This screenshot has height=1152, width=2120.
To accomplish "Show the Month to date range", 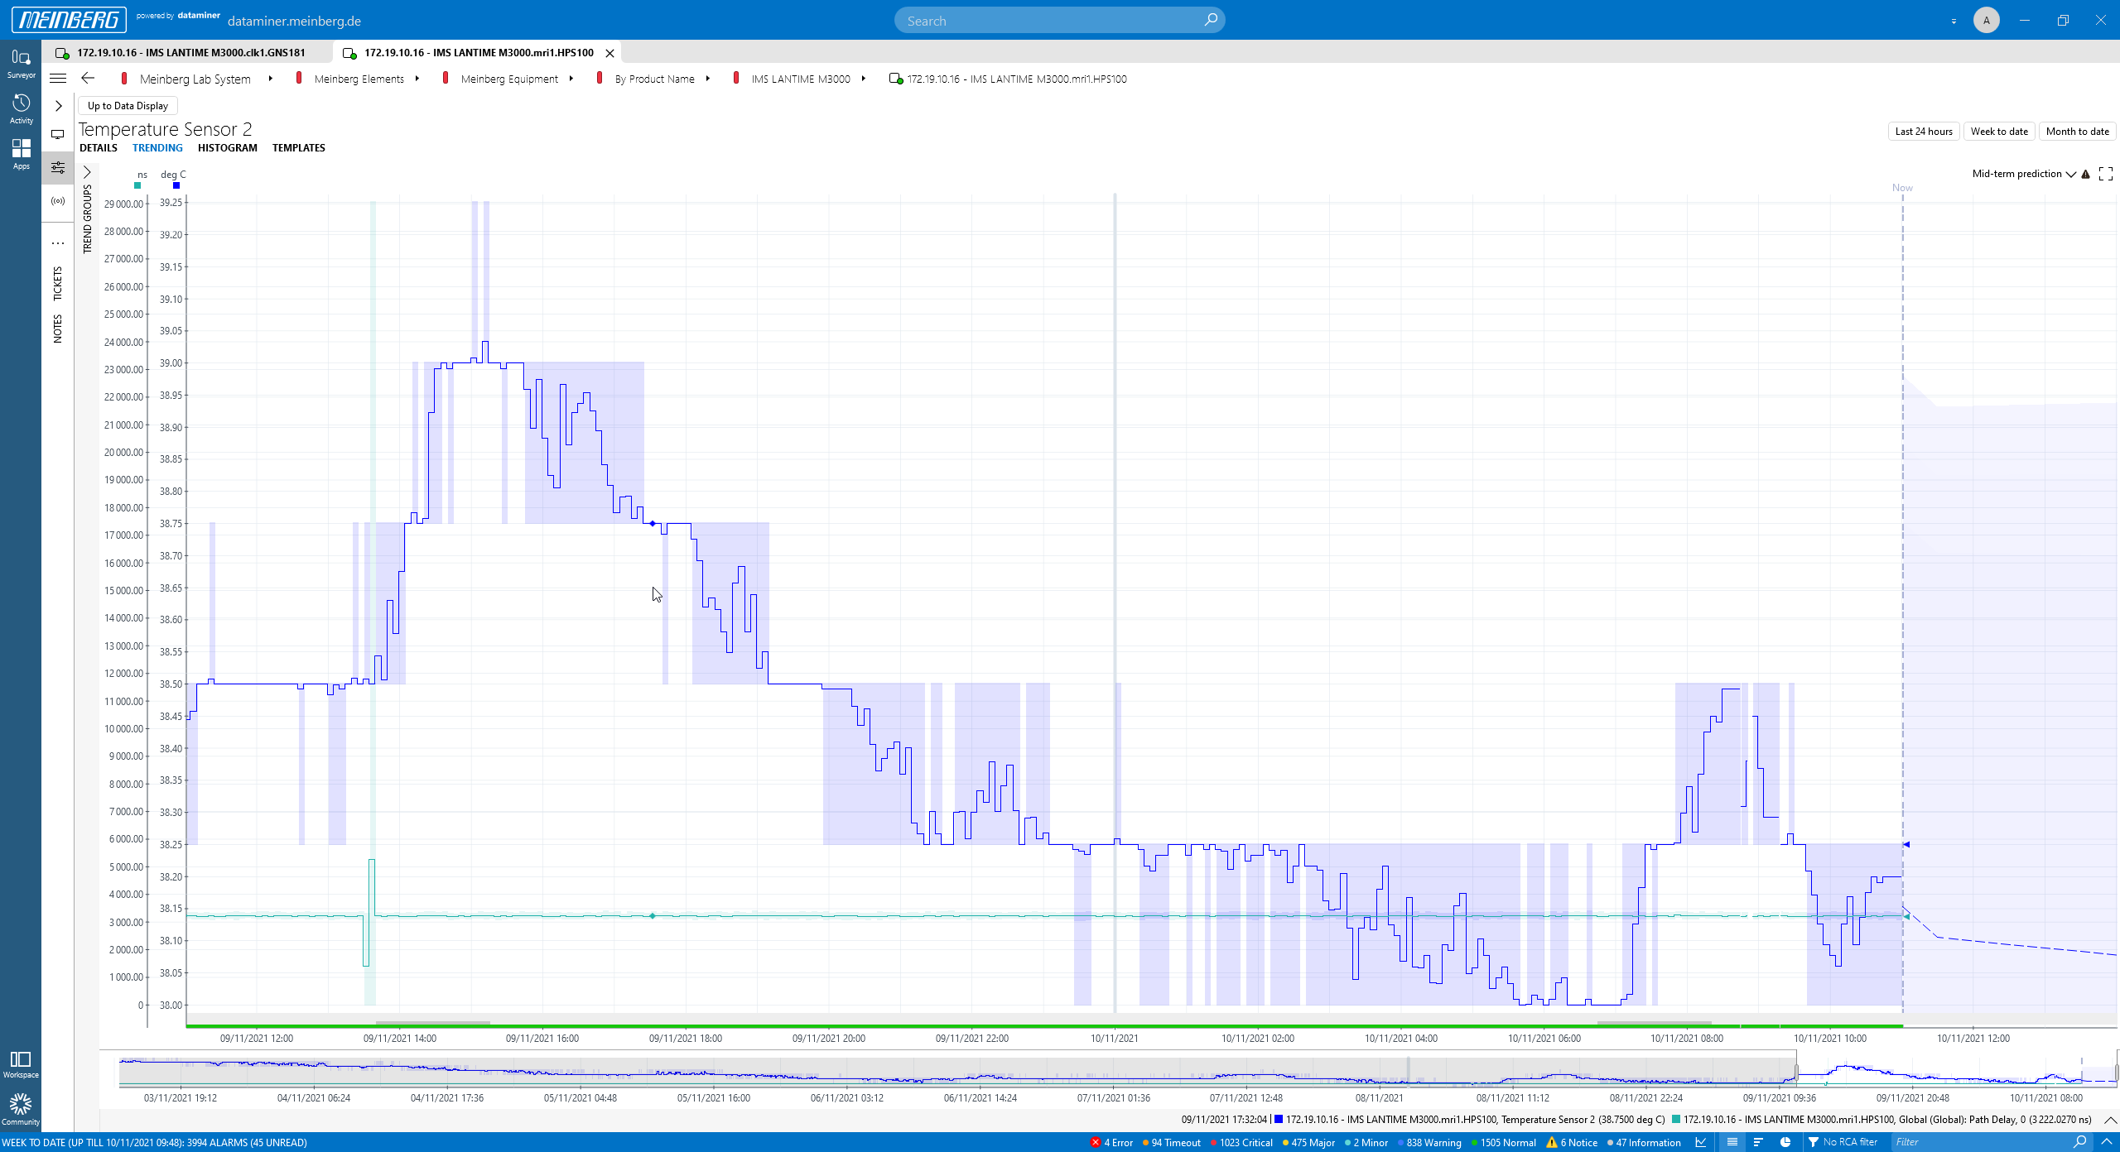I will click(2077, 132).
